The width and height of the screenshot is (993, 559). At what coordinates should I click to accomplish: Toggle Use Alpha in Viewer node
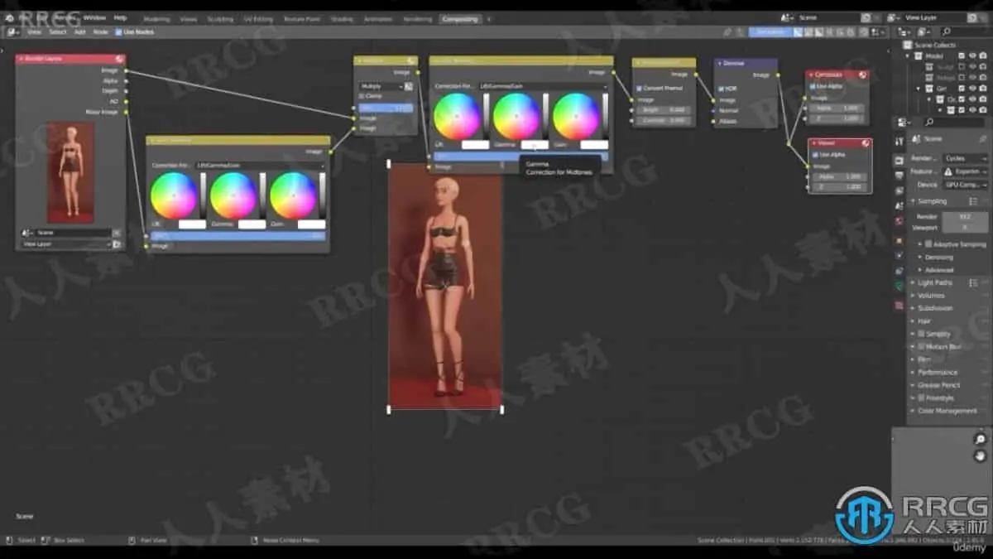pos(816,154)
